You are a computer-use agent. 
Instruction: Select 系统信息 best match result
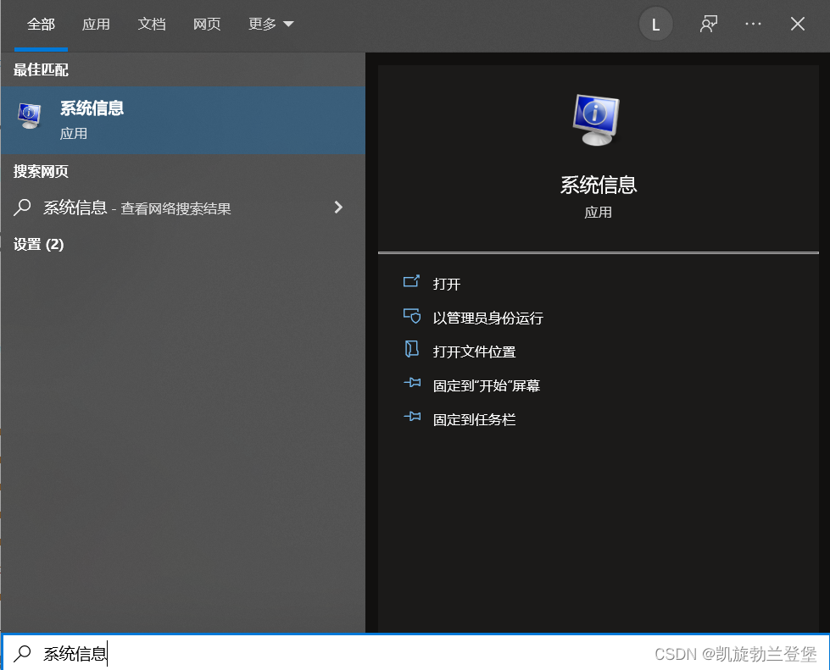pos(183,120)
